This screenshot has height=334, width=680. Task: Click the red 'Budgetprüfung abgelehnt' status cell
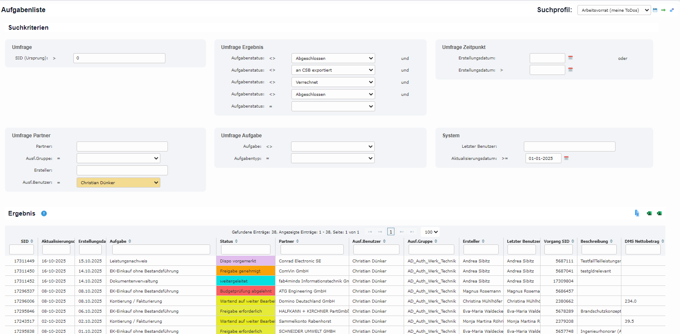click(x=246, y=291)
